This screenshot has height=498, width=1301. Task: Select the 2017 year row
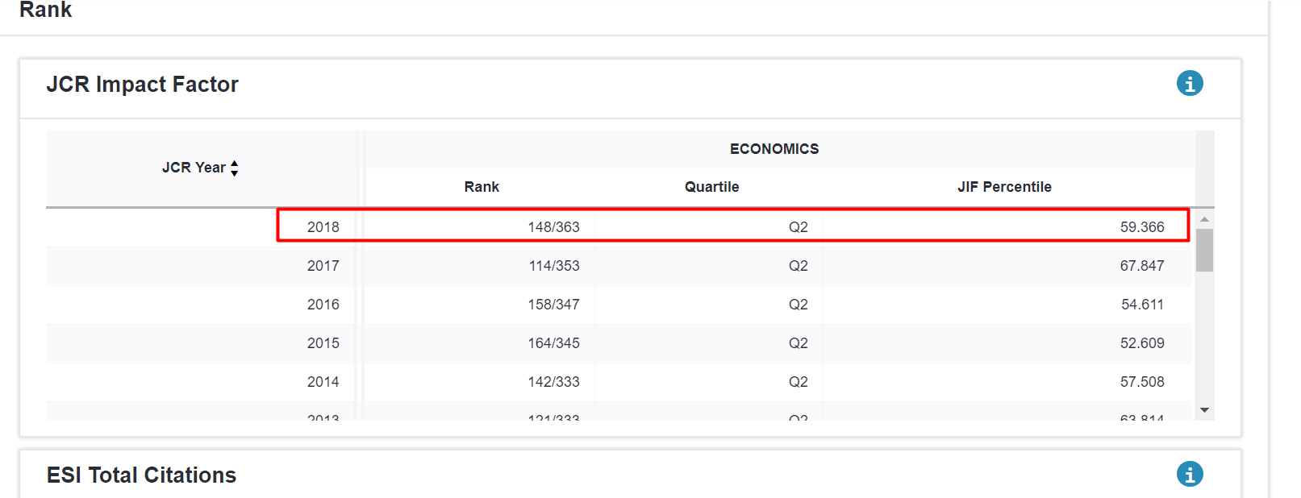tap(323, 266)
